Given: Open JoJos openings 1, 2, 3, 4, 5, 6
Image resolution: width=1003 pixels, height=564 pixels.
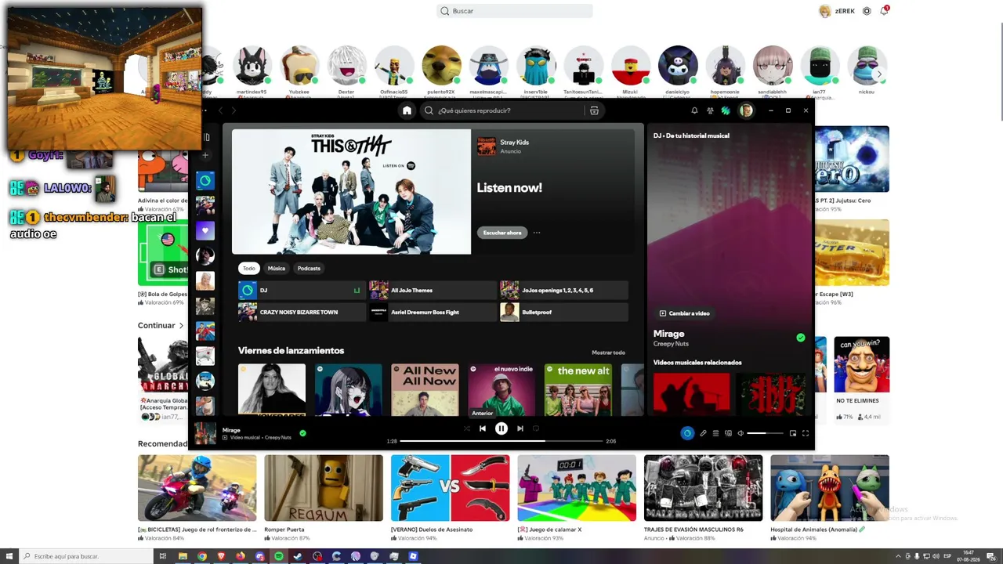Looking at the screenshot, I should pos(564,291).
